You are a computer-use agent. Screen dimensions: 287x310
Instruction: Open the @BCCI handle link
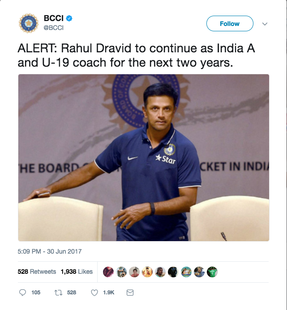pyautogui.click(x=53, y=28)
